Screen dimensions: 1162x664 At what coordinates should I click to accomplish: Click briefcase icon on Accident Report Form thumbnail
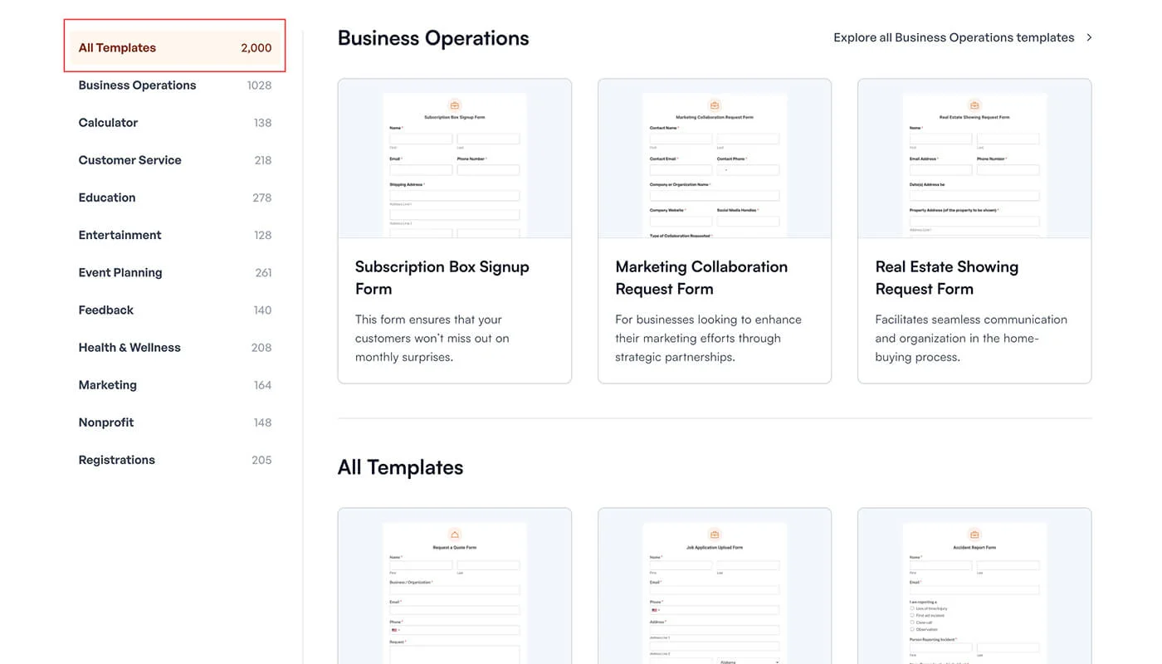coord(974,535)
